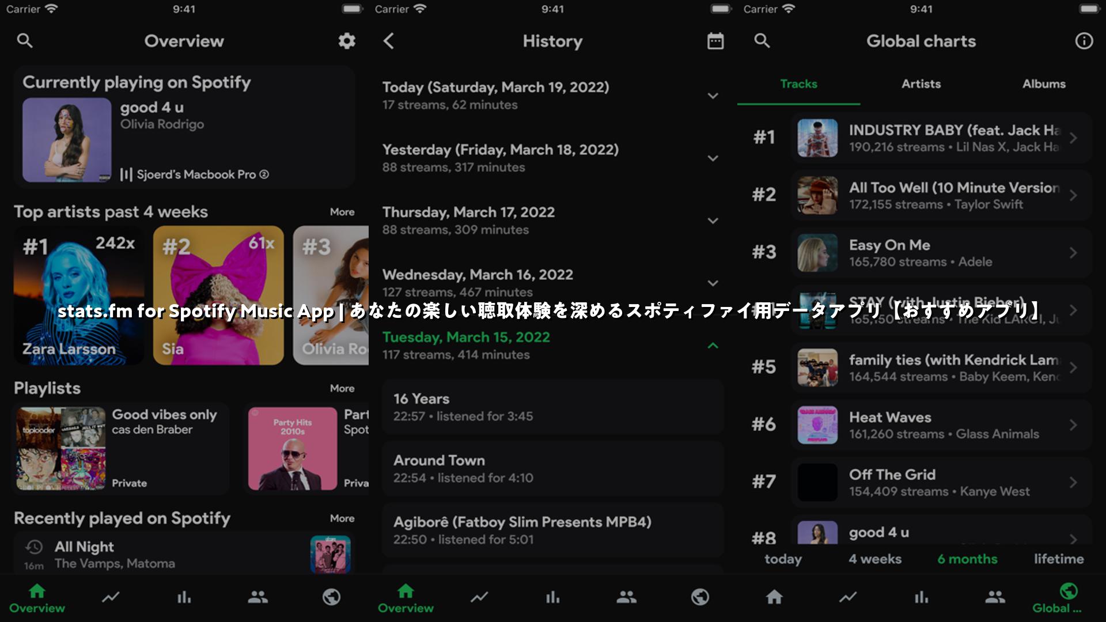Image resolution: width=1106 pixels, height=622 pixels.
Task: Tap the Overview home tab in the History screen
Action: pyautogui.click(x=406, y=598)
